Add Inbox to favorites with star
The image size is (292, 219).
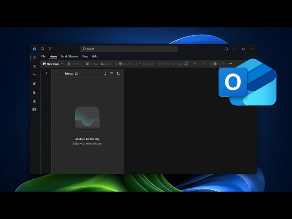click(76, 73)
